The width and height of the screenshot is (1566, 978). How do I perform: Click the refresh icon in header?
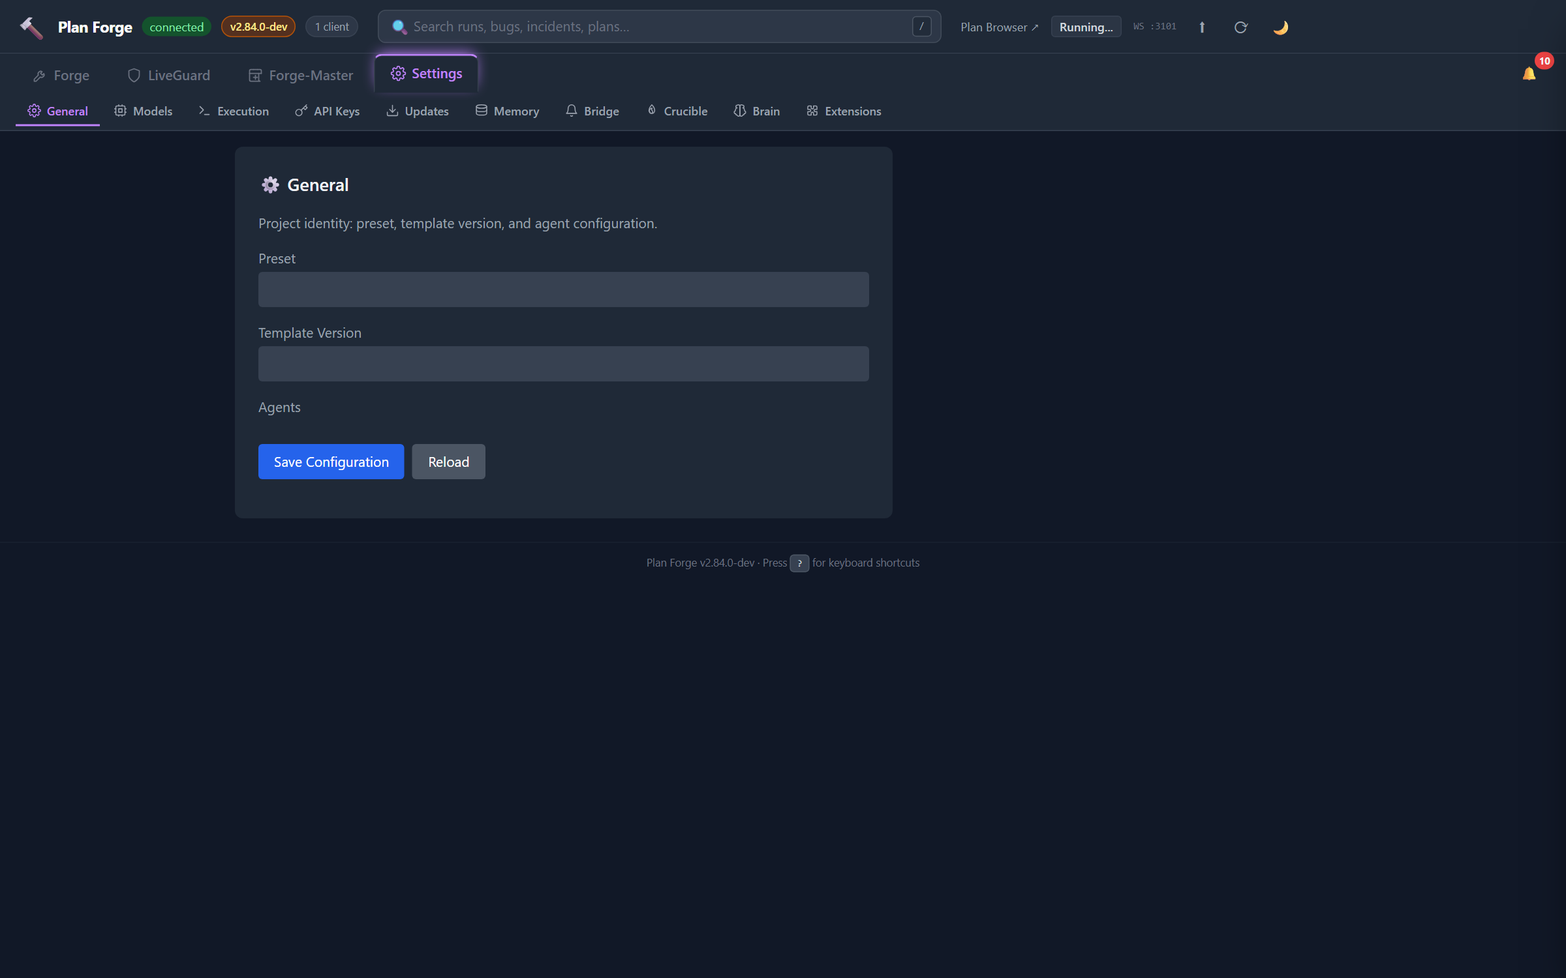[x=1241, y=27]
